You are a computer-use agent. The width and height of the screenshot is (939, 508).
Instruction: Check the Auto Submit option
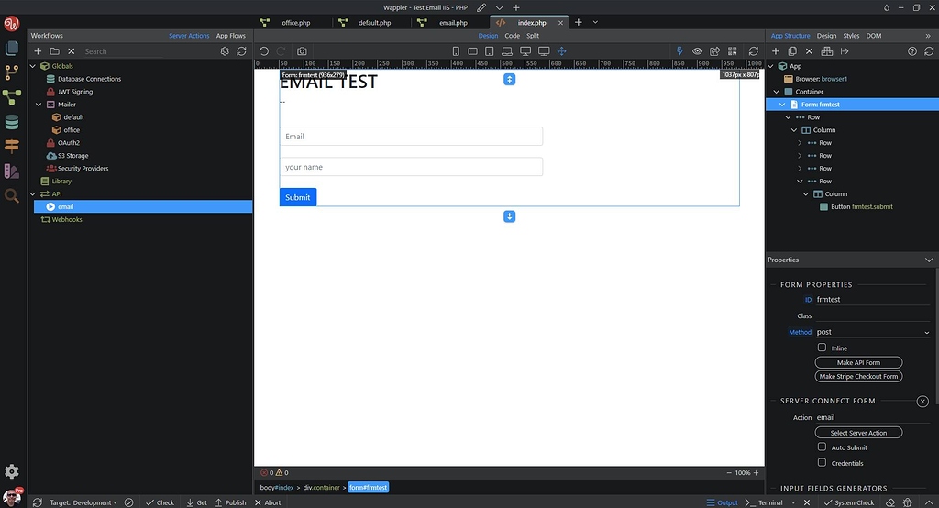tap(822, 447)
